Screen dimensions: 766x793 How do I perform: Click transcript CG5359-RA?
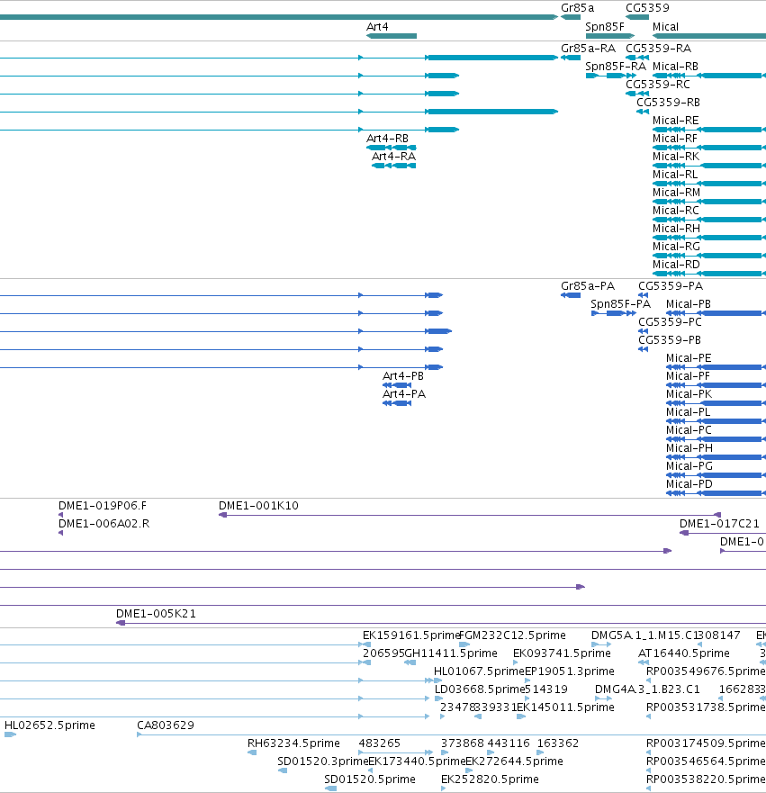click(x=637, y=58)
